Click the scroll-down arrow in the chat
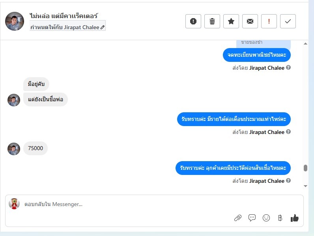The image size is (314, 236). (x=305, y=186)
